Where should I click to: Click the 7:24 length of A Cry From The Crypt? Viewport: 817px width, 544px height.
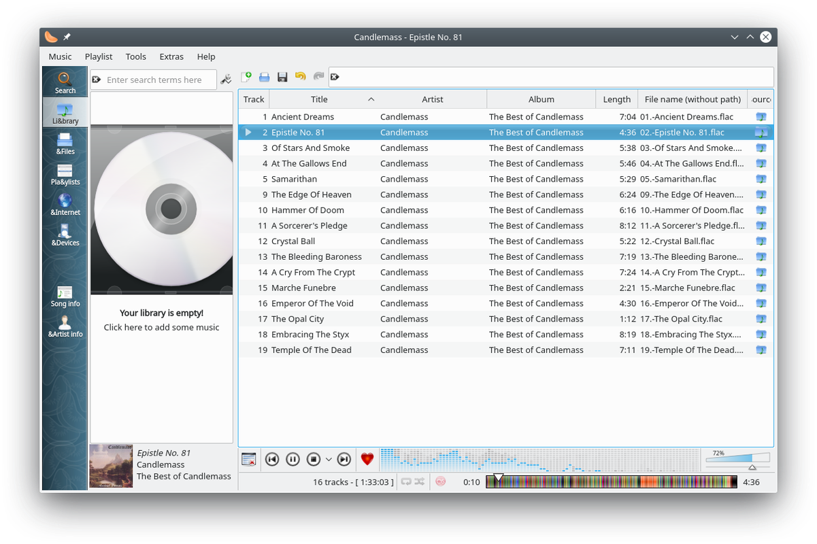[628, 273]
